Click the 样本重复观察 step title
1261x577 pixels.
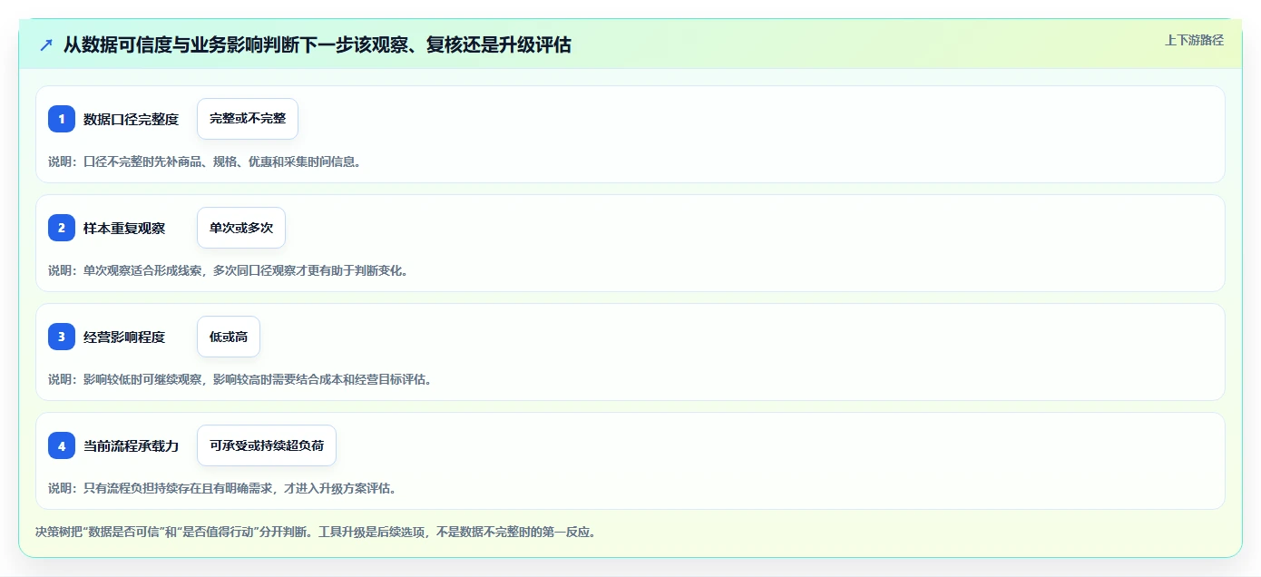[x=124, y=228]
